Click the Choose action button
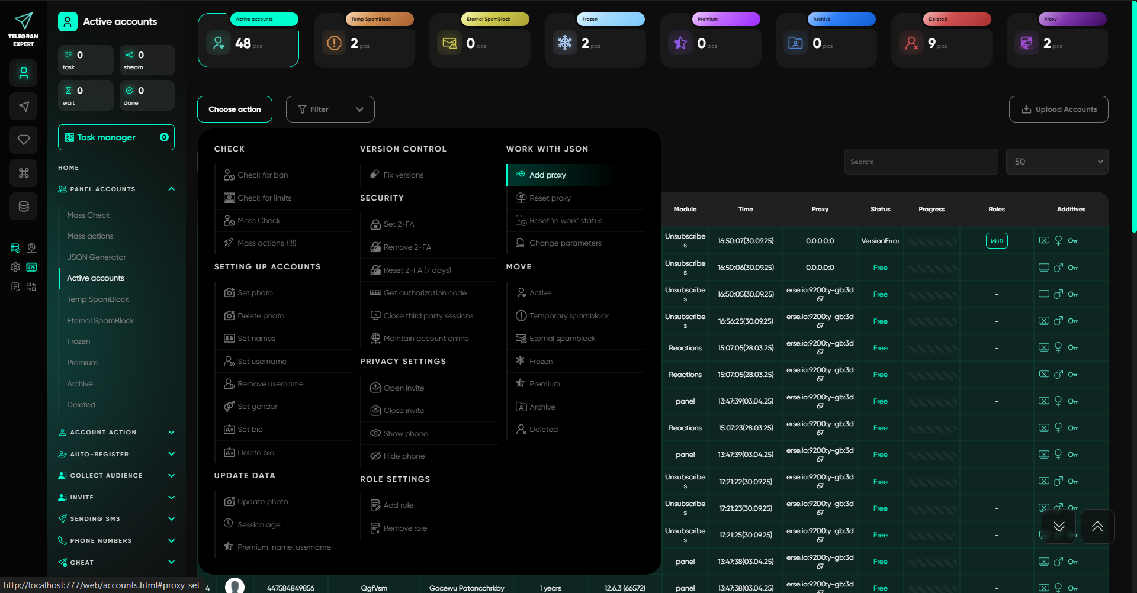This screenshot has width=1137, height=593. [235, 109]
